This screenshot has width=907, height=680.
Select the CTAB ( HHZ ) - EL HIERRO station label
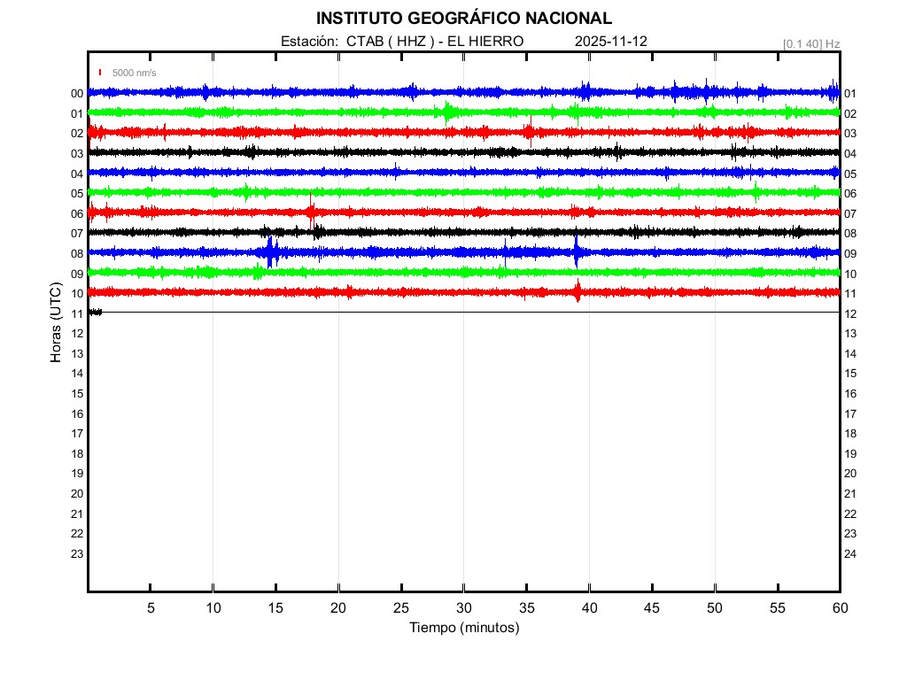(435, 42)
